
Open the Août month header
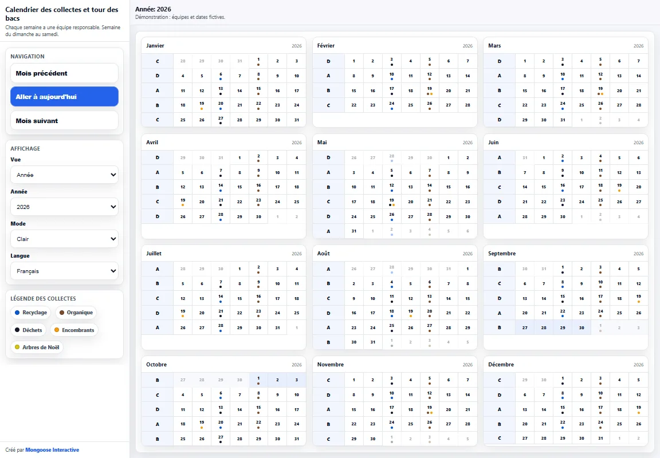pos(395,254)
